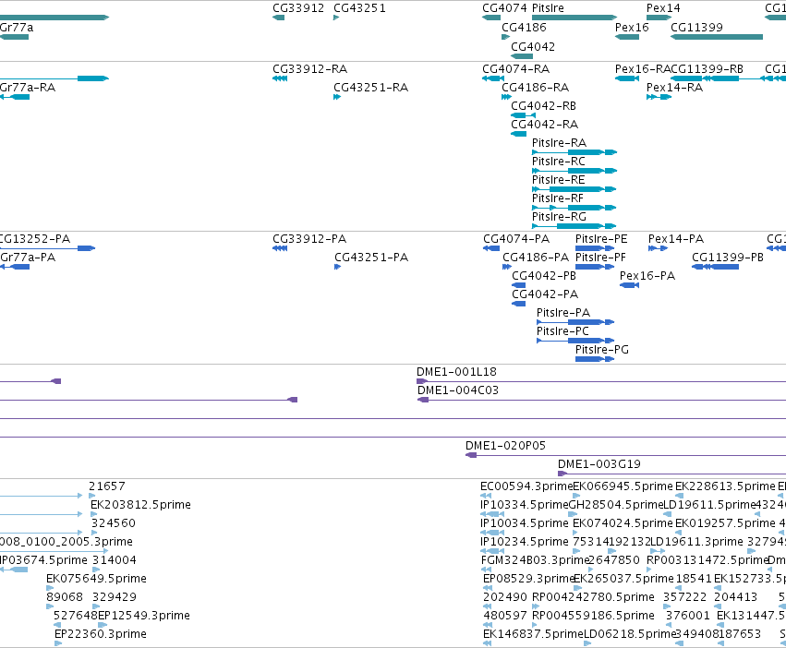Open EST EK146837.5prime
This screenshot has height=648, width=786.
[533, 634]
